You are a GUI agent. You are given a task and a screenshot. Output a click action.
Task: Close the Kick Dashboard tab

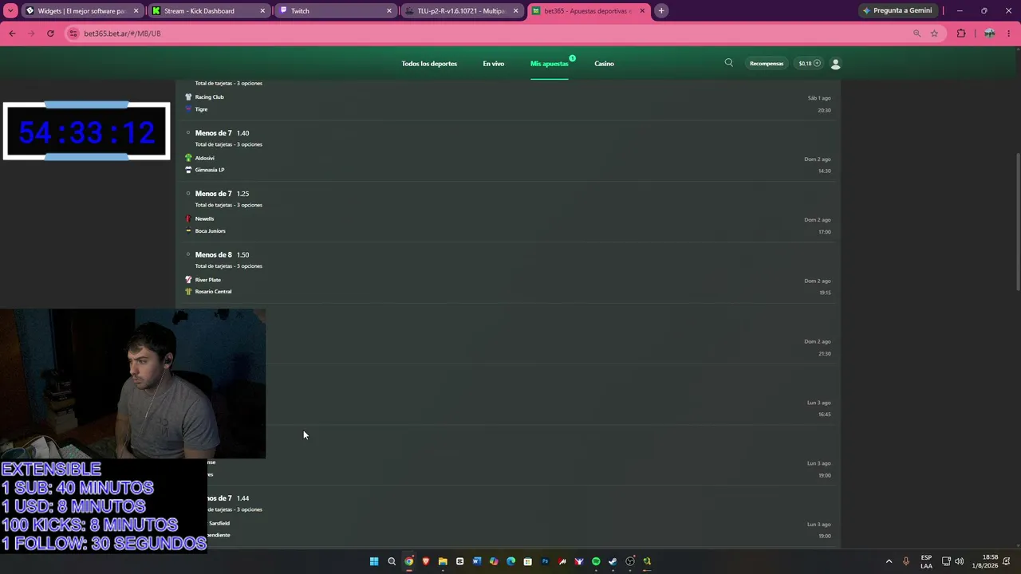(262, 11)
